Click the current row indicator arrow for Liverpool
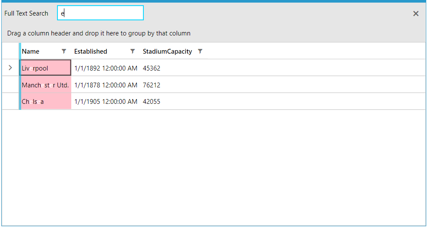 click(x=10, y=67)
